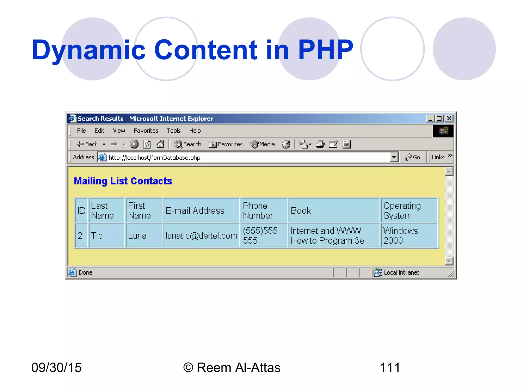Click the Mail icon in toolbar
Image resolution: width=522 pixels, height=391 pixels.
303,144
